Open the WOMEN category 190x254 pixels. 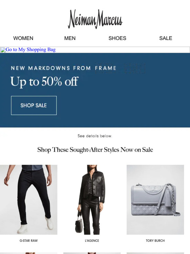(23, 38)
